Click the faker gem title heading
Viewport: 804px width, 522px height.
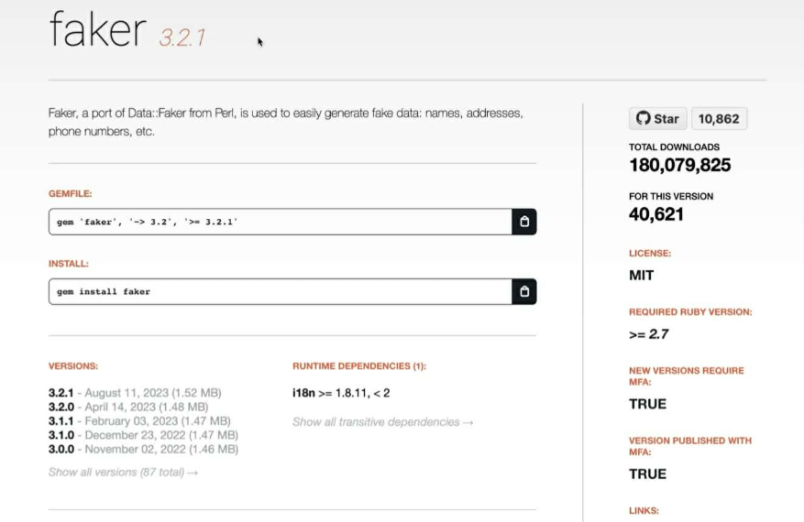97,30
